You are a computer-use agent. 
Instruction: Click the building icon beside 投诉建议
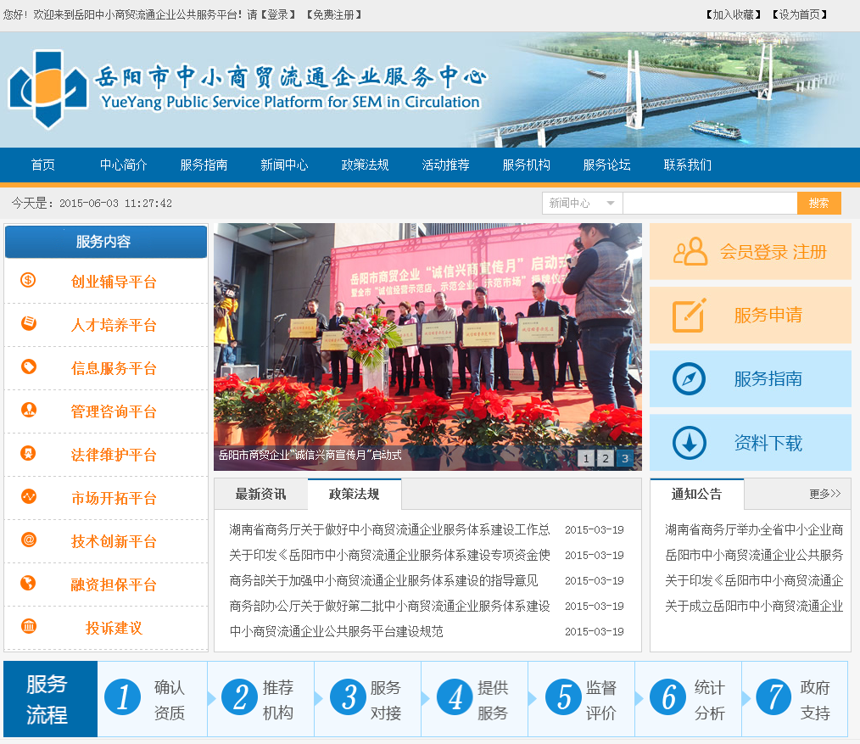[28, 627]
